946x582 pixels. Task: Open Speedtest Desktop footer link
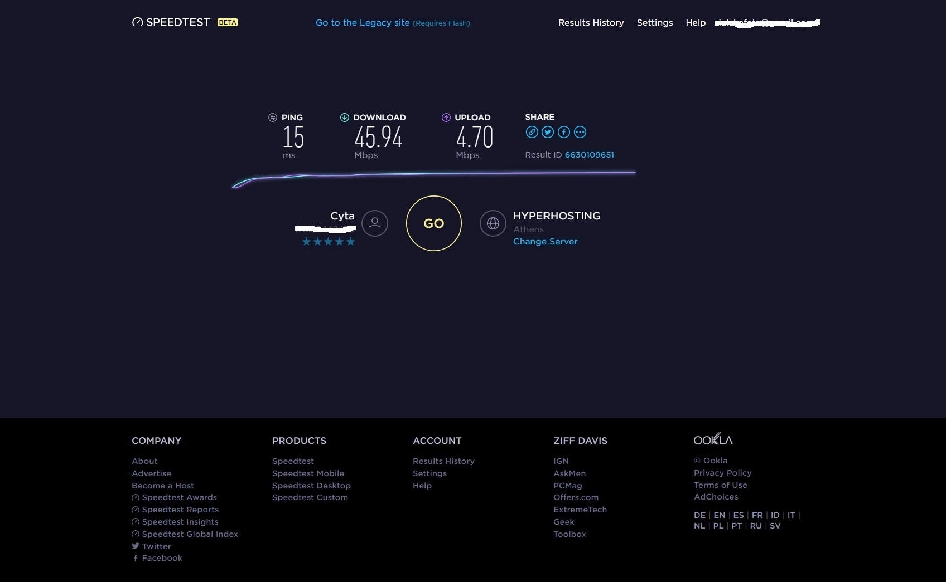tap(311, 486)
